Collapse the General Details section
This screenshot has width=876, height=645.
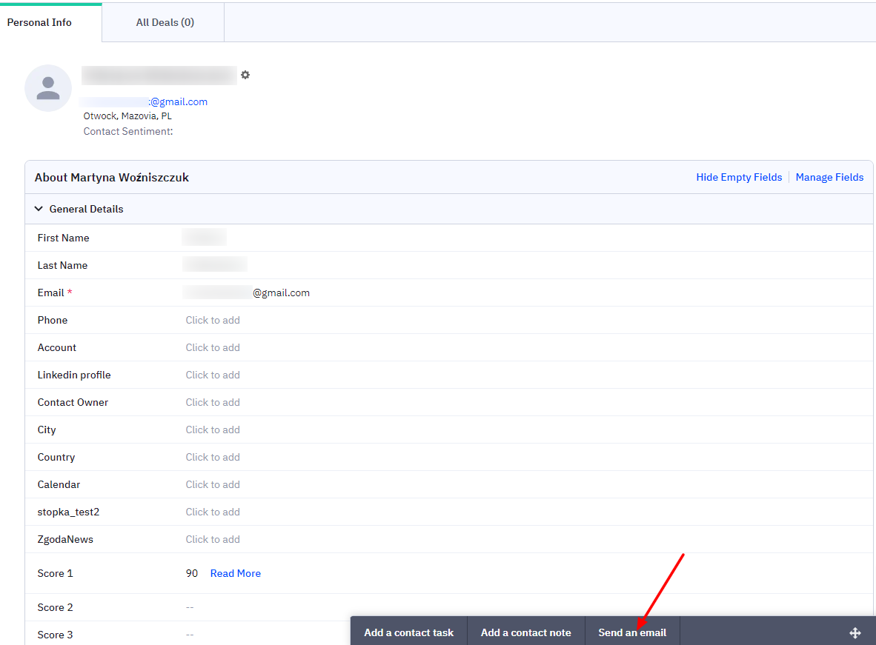click(39, 209)
